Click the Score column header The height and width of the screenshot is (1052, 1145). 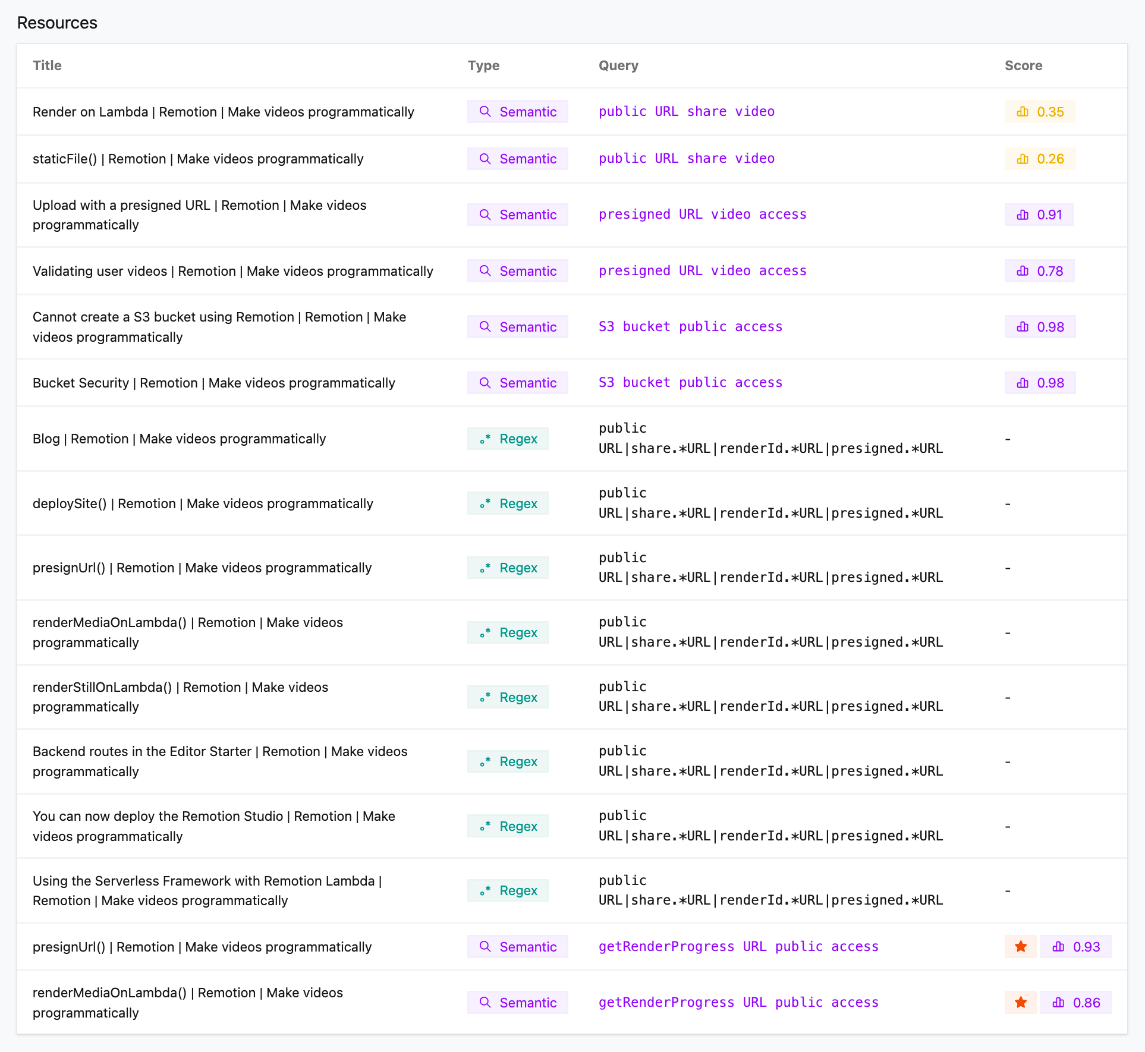tap(1023, 65)
